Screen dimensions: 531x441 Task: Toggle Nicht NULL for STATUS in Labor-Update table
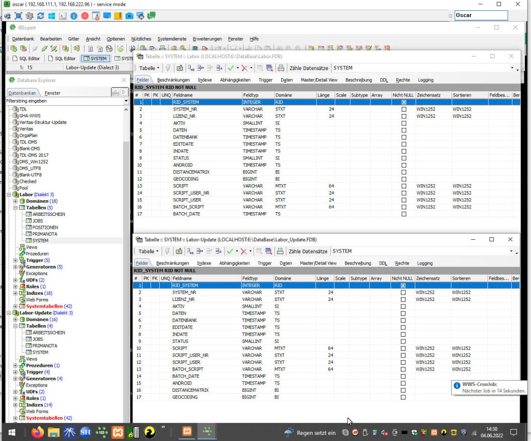click(x=403, y=341)
